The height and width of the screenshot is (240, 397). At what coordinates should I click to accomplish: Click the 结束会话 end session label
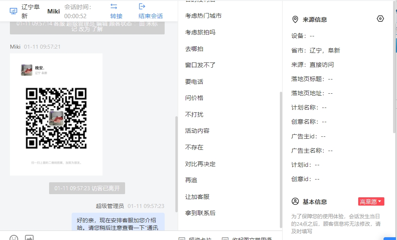(x=151, y=16)
